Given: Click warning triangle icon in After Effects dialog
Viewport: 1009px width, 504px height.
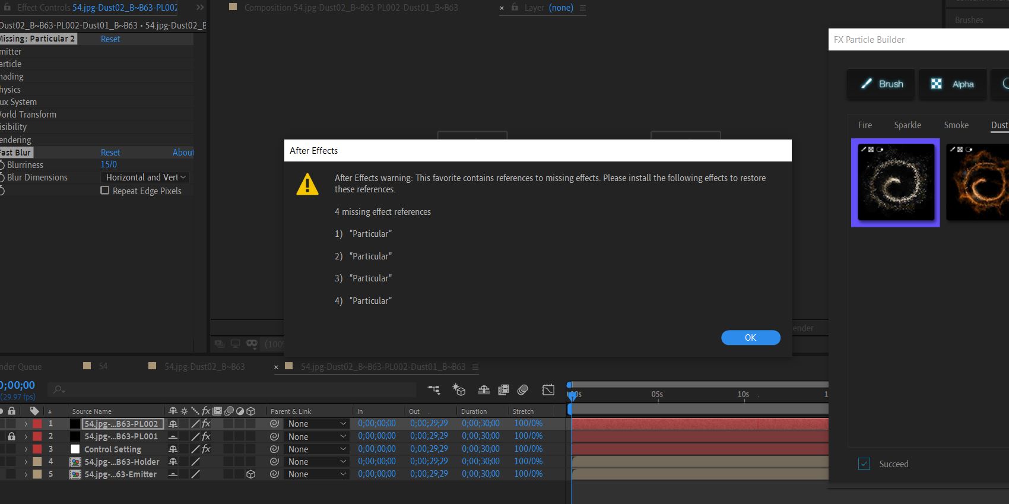Looking at the screenshot, I should [307, 184].
